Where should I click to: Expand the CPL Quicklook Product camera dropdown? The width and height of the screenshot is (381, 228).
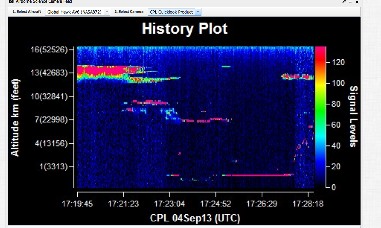[198, 12]
